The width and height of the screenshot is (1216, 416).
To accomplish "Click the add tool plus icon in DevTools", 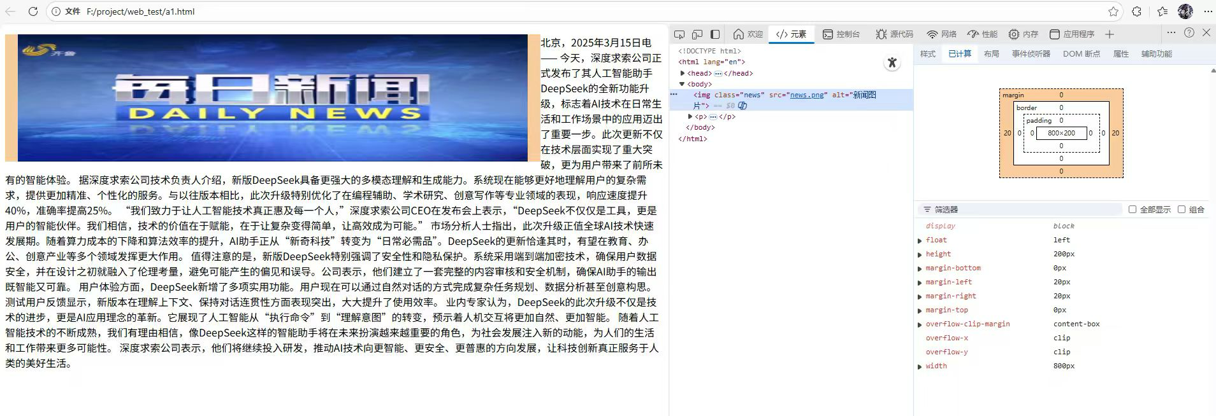I will [1110, 34].
